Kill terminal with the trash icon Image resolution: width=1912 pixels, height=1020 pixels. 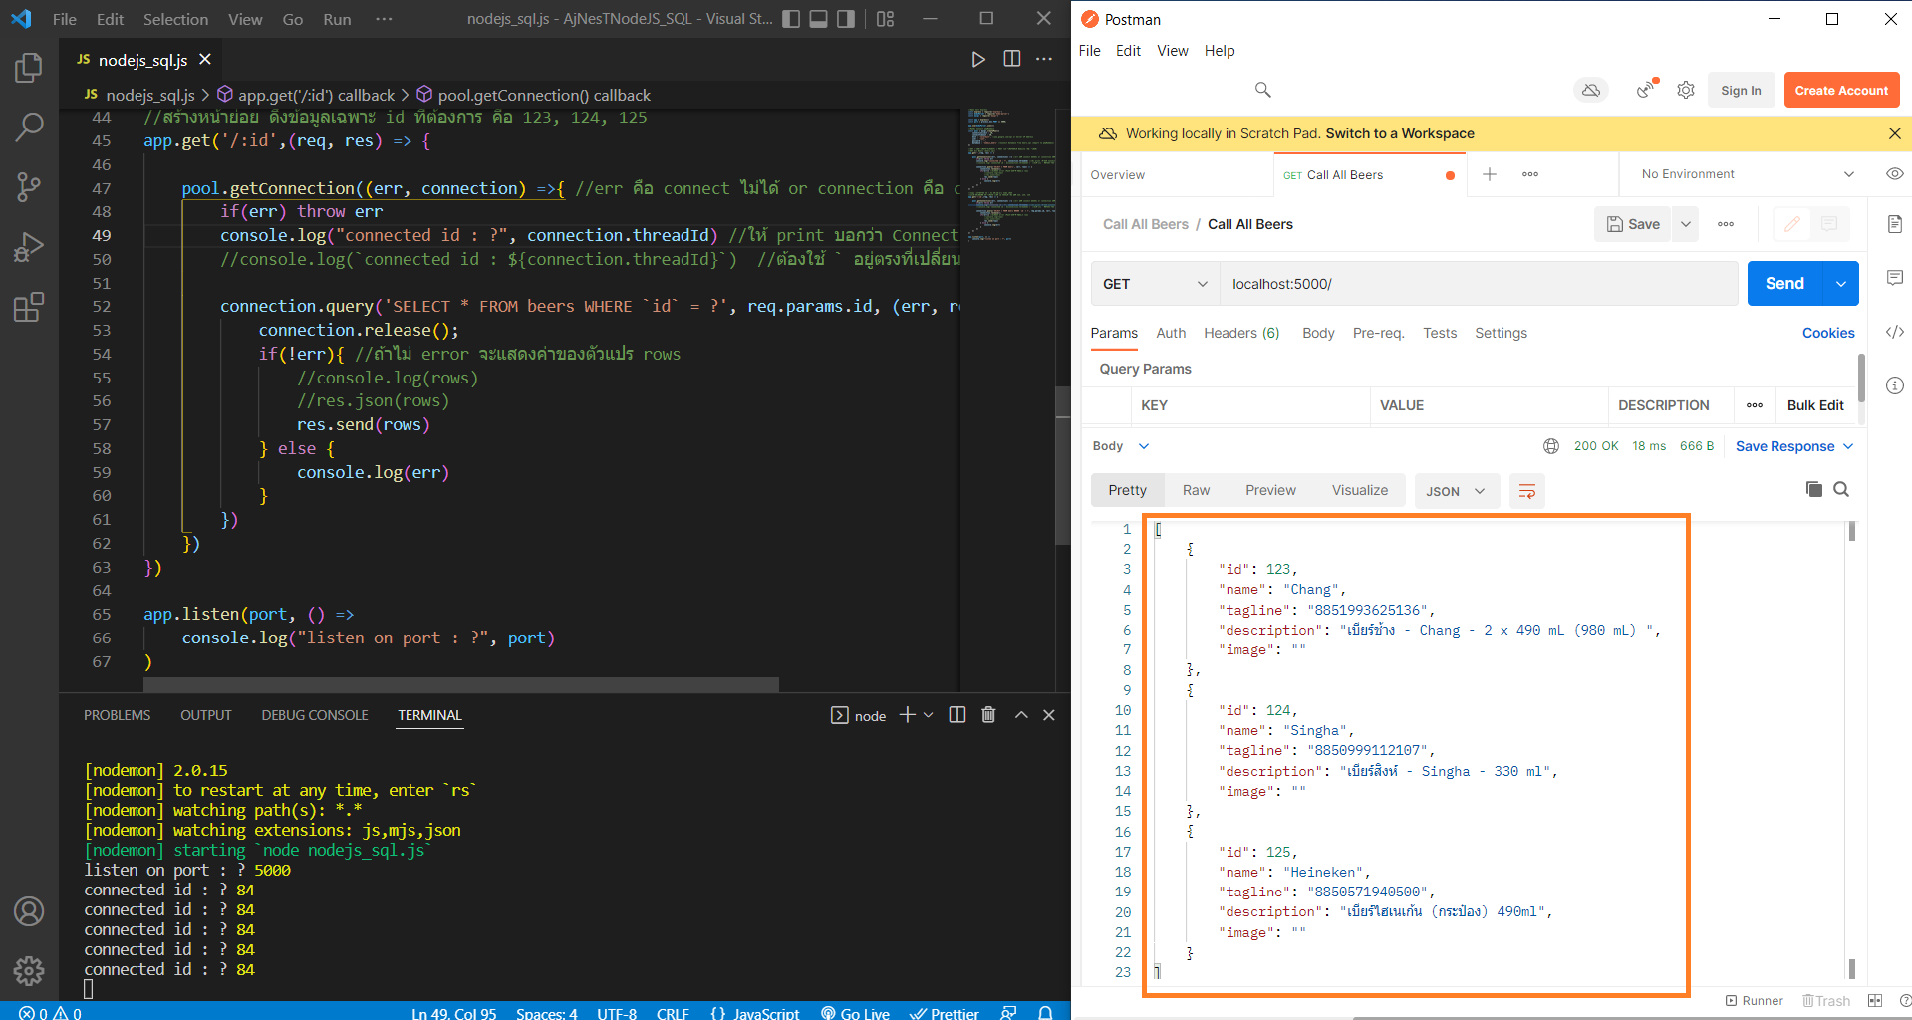[x=988, y=715]
